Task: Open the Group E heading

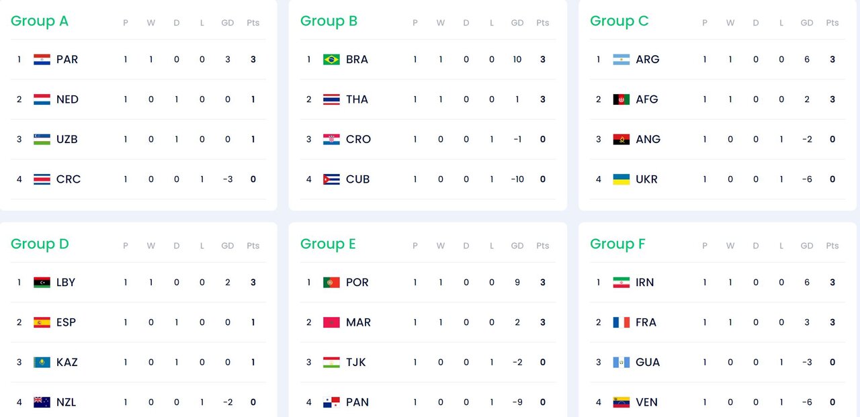Action: click(328, 244)
